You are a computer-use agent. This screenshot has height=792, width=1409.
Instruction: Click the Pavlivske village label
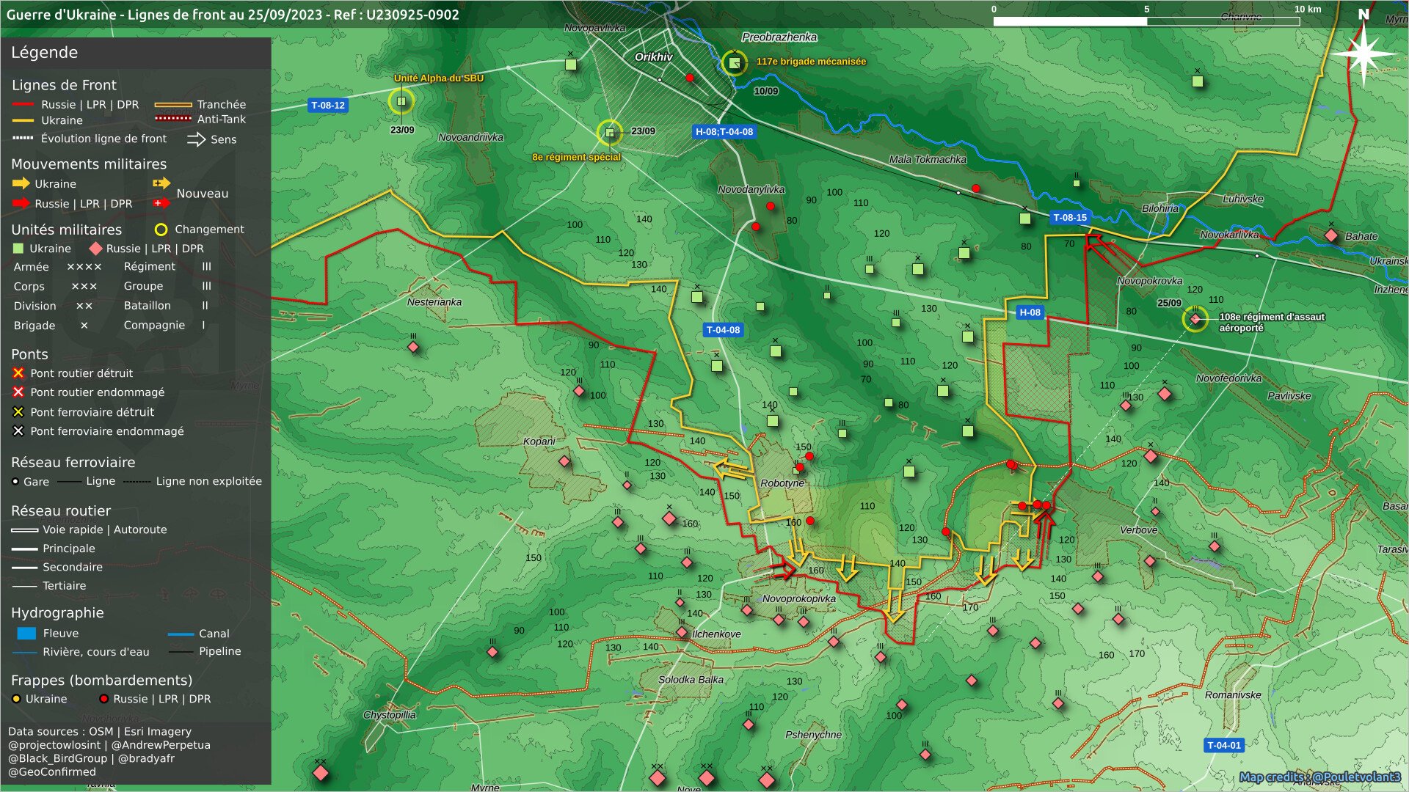point(1289,396)
